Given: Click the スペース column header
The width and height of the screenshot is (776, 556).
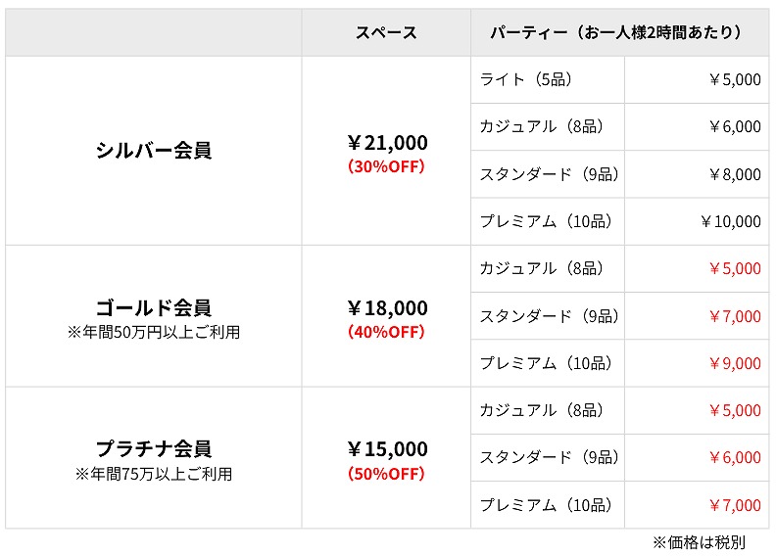Looking at the screenshot, I should [386, 32].
